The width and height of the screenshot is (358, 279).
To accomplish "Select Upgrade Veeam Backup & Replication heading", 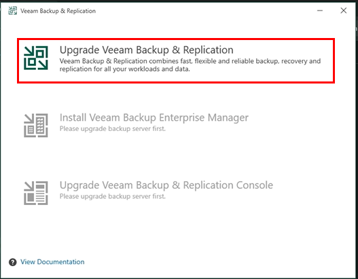I will coord(146,50).
